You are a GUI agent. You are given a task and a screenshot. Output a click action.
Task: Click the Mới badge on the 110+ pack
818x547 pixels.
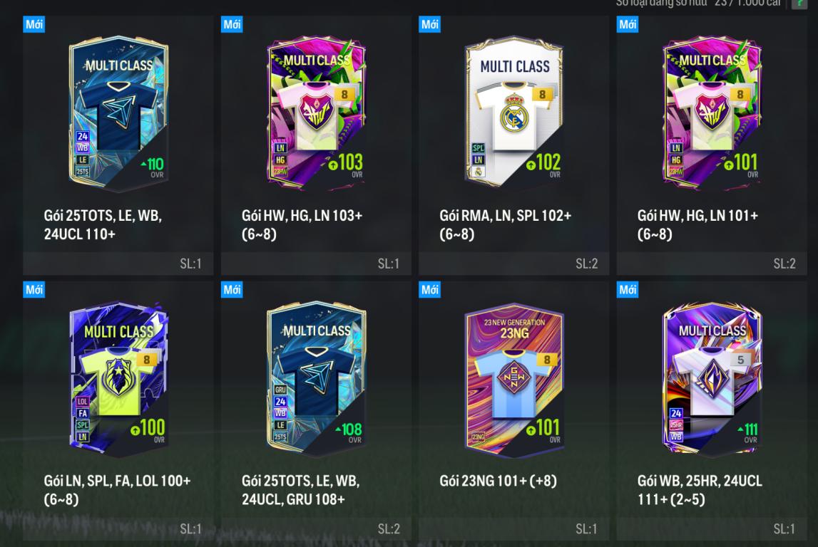tap(34, 24)
